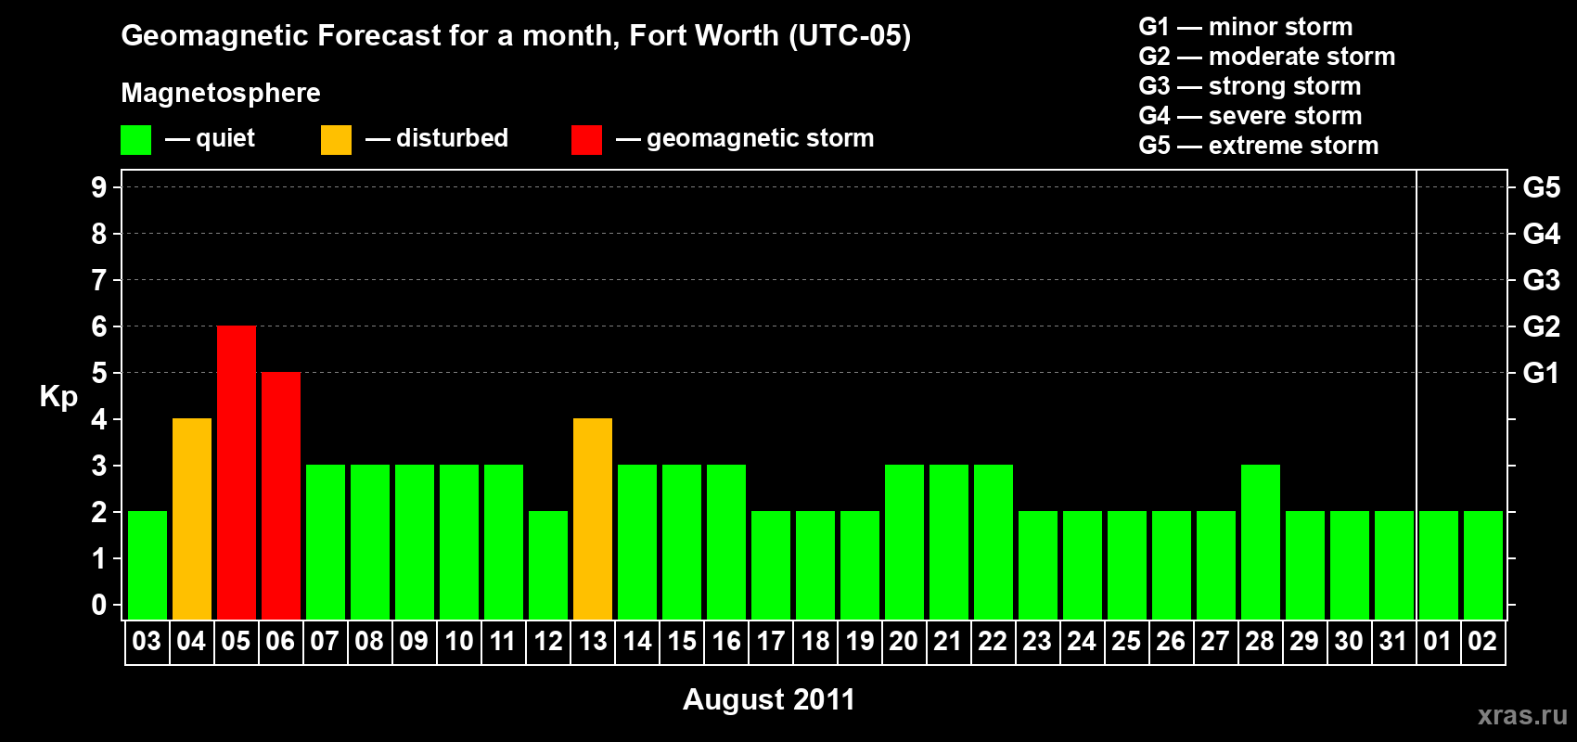The height and width of the screenshot is (742, 1577).
Task: Click date label 25 on the axis
Action: [1126, 641]
